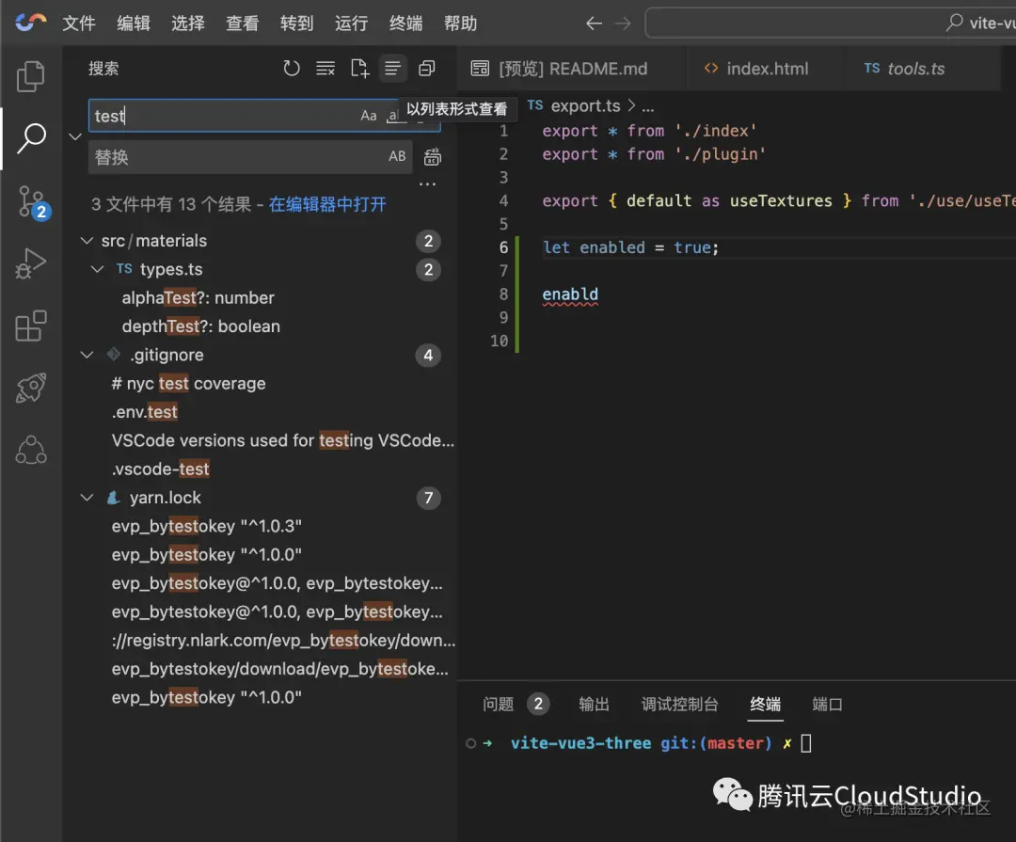Open Source Control with 2 changes badge
The height and width of the screenshot is (842, 1016).
click(32, 202)
